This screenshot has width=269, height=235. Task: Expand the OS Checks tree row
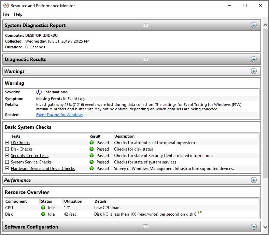tap(7, 142)
